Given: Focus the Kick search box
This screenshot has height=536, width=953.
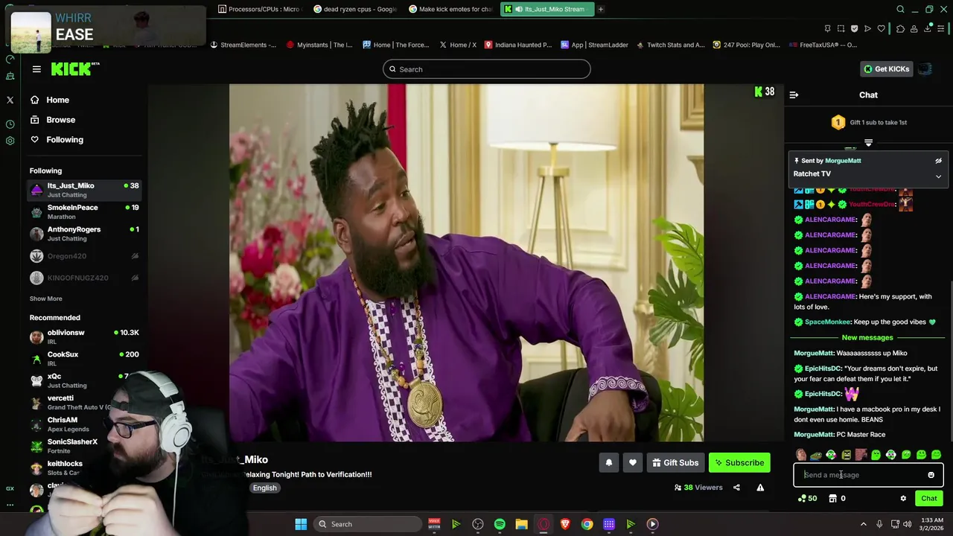Looking at the screenshot, I should click(x=487, y=69).
